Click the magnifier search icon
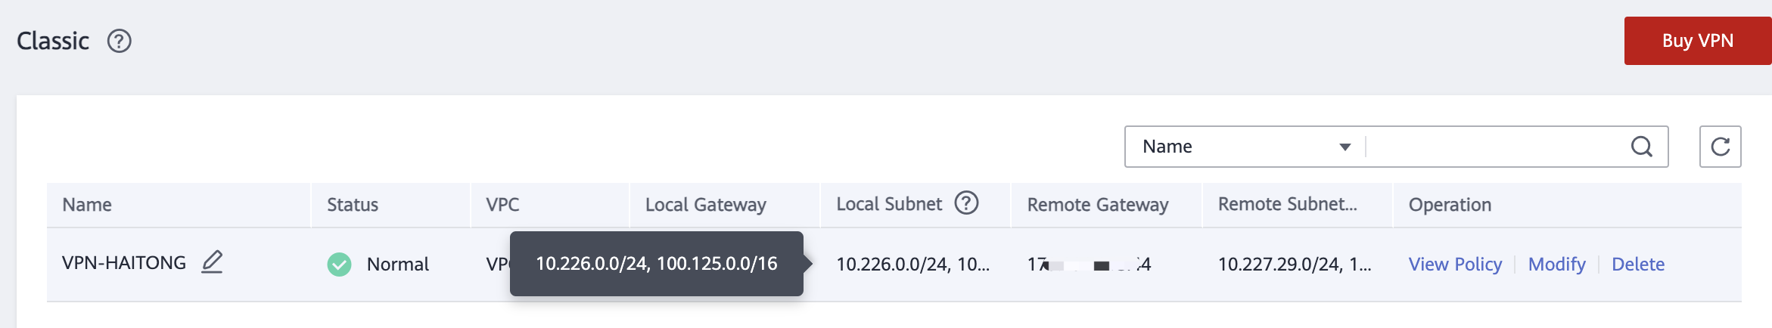Screen dimensions: 1772x328 click(1642, 147)
